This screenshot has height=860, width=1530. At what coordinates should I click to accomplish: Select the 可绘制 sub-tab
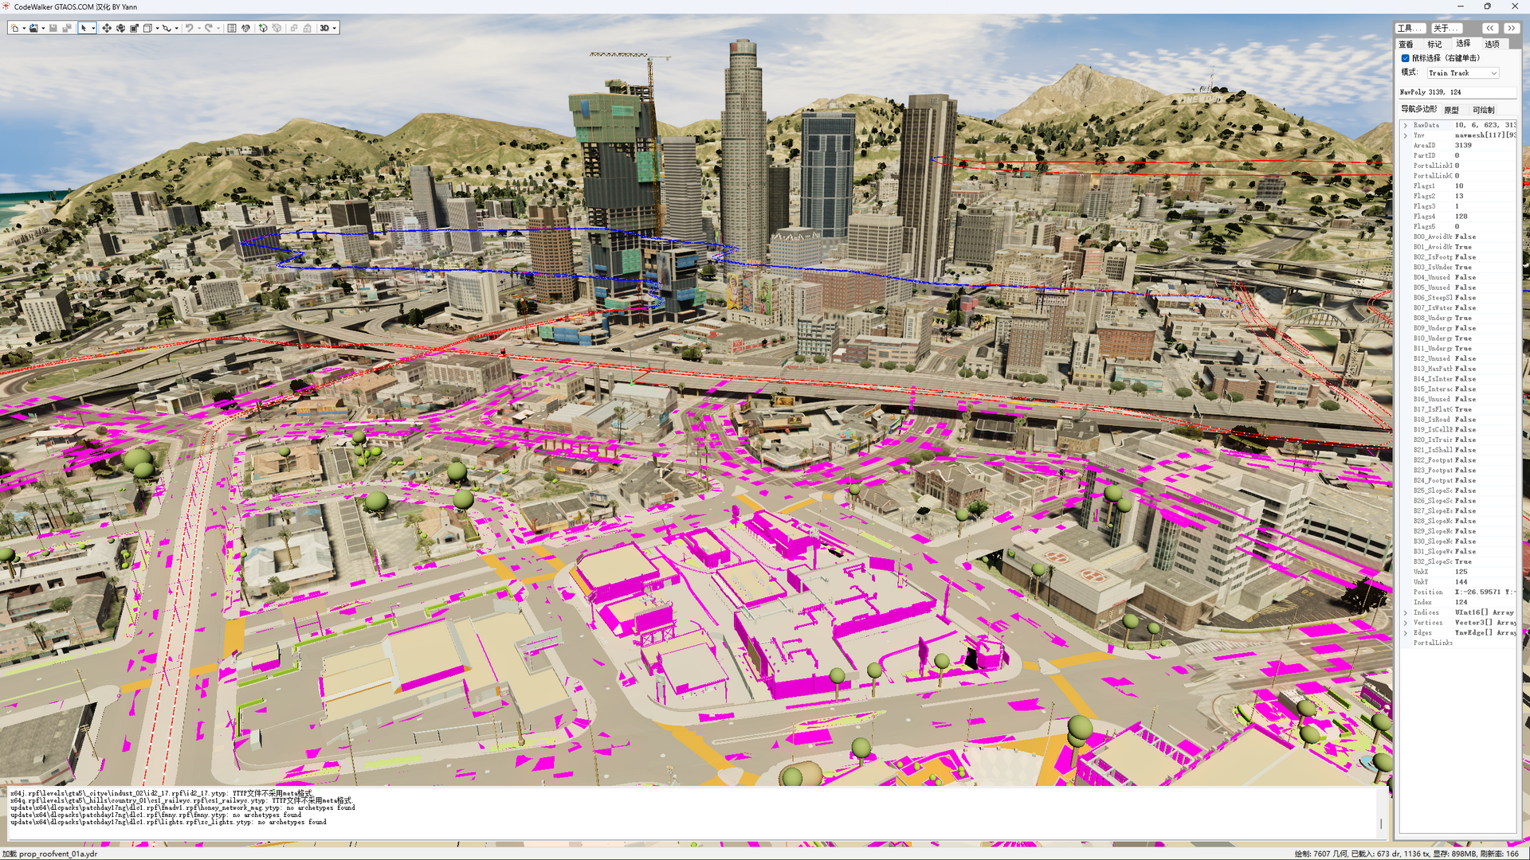(x=1484, y=110)
